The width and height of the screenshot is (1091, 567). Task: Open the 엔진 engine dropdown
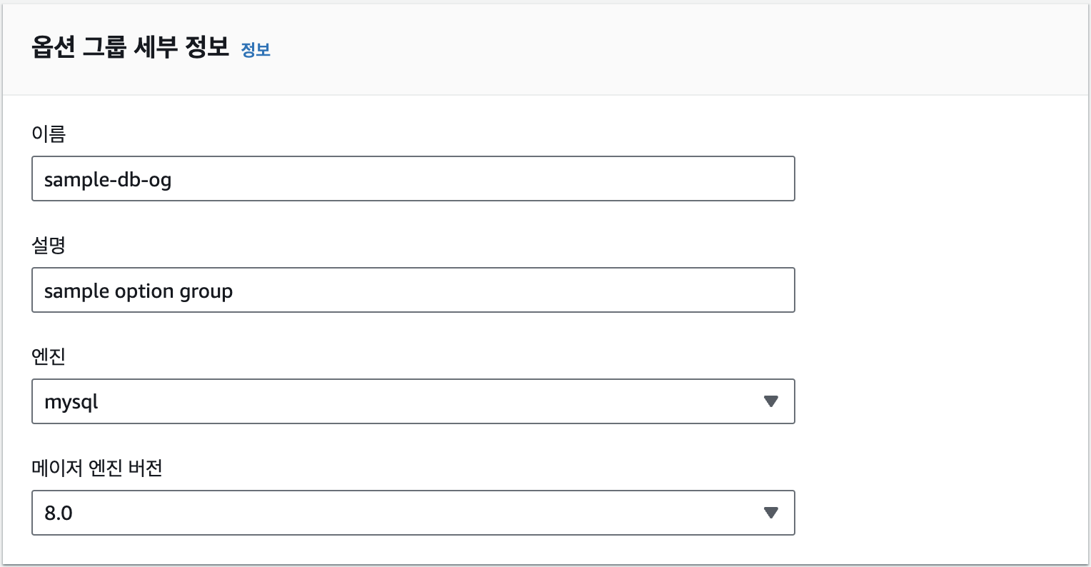click(413, 401)
